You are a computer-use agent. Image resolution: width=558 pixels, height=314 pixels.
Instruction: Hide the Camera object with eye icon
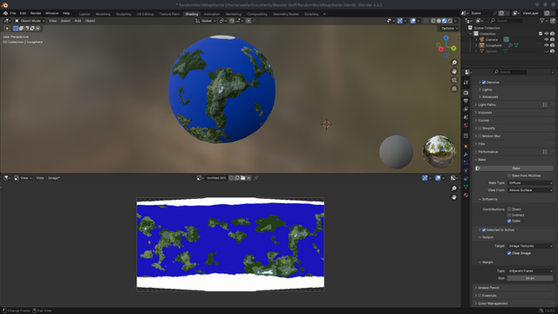[547, 39]
